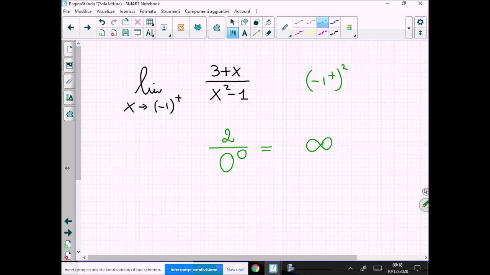This screenshot has height=275, width=490.
Task: Open the Properties sidebar tab
Action: tap(69, 98)
